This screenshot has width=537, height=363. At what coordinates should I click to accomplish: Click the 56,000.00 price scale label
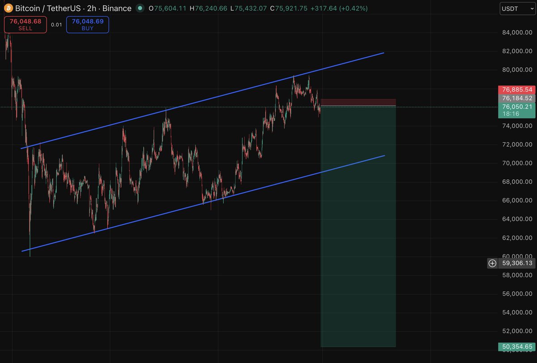click(516, 294)
